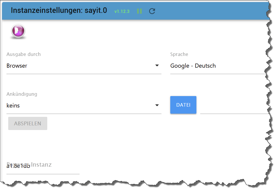Click the ABSPIELEN button

[28, 123]
